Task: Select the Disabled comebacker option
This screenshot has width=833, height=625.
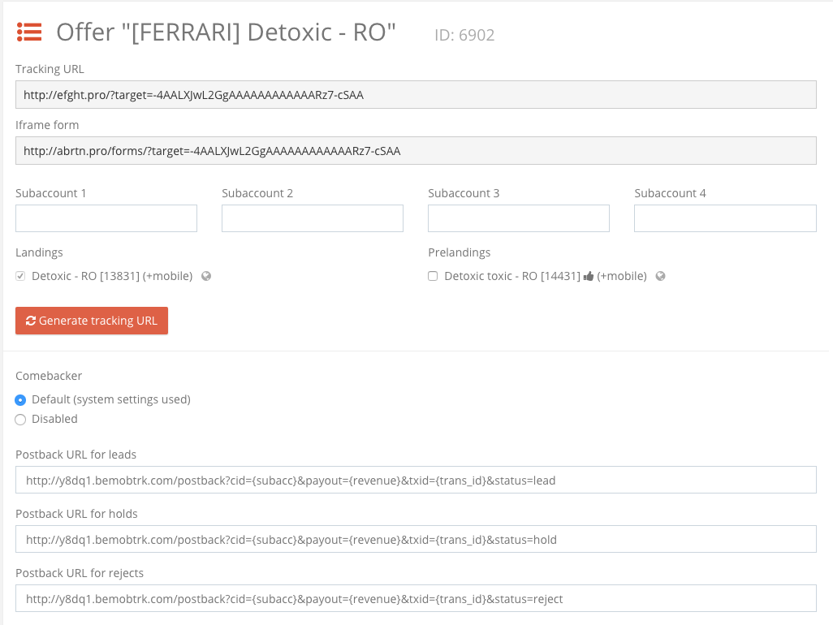Action: [x=21, y=419]
